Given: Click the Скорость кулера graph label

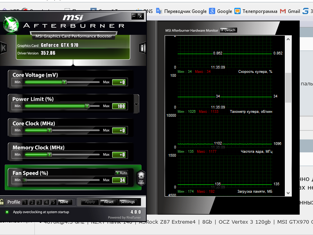Looking at the screenshot, I should [x=255, y=72].
